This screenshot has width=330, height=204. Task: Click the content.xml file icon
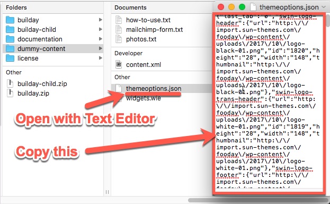119,64
